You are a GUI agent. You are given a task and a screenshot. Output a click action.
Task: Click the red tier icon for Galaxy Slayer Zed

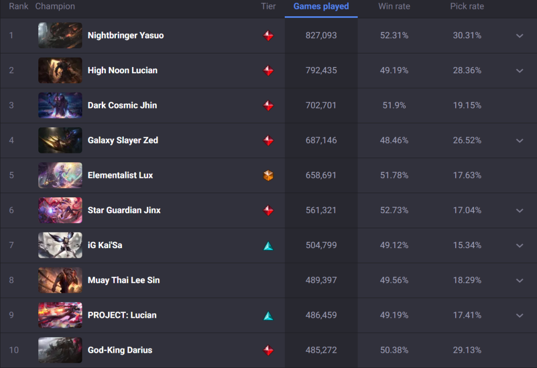tap(268, 141)
